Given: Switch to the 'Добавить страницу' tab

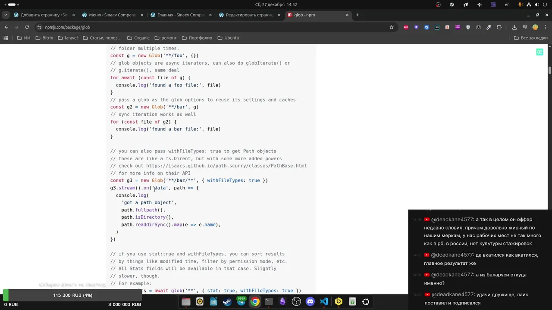Looking at the screenshot, I should [44, 15].
